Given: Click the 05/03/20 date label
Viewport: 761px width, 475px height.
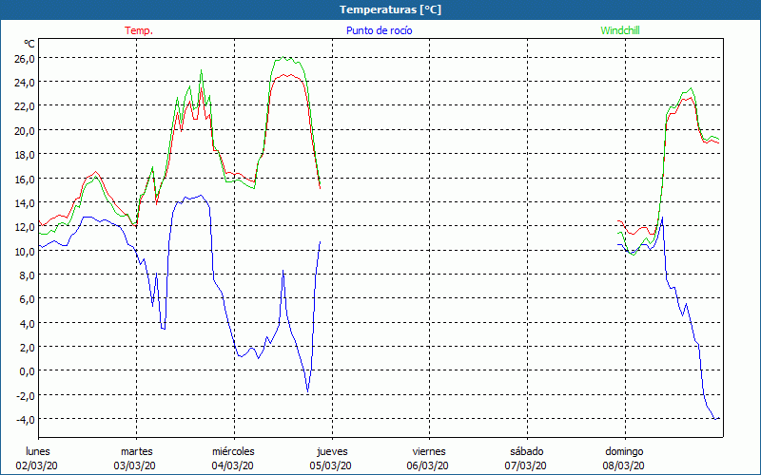Looking at the screenshot, I should 330,465.
